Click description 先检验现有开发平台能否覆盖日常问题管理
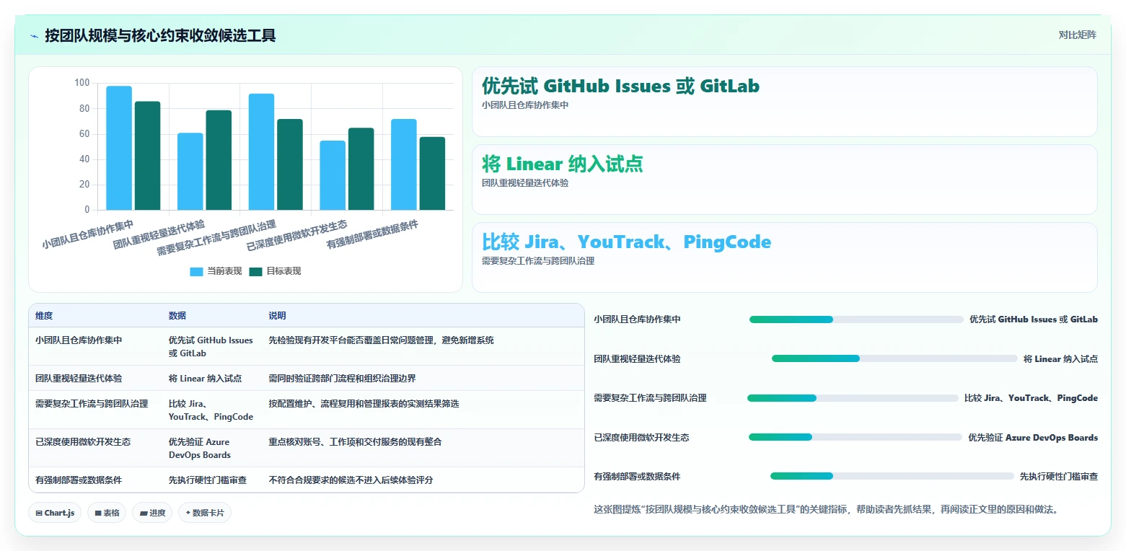This screenshot has height=551, width=1126. tap(382, 340)
